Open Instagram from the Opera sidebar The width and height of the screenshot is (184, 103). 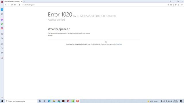pos(2,28)
